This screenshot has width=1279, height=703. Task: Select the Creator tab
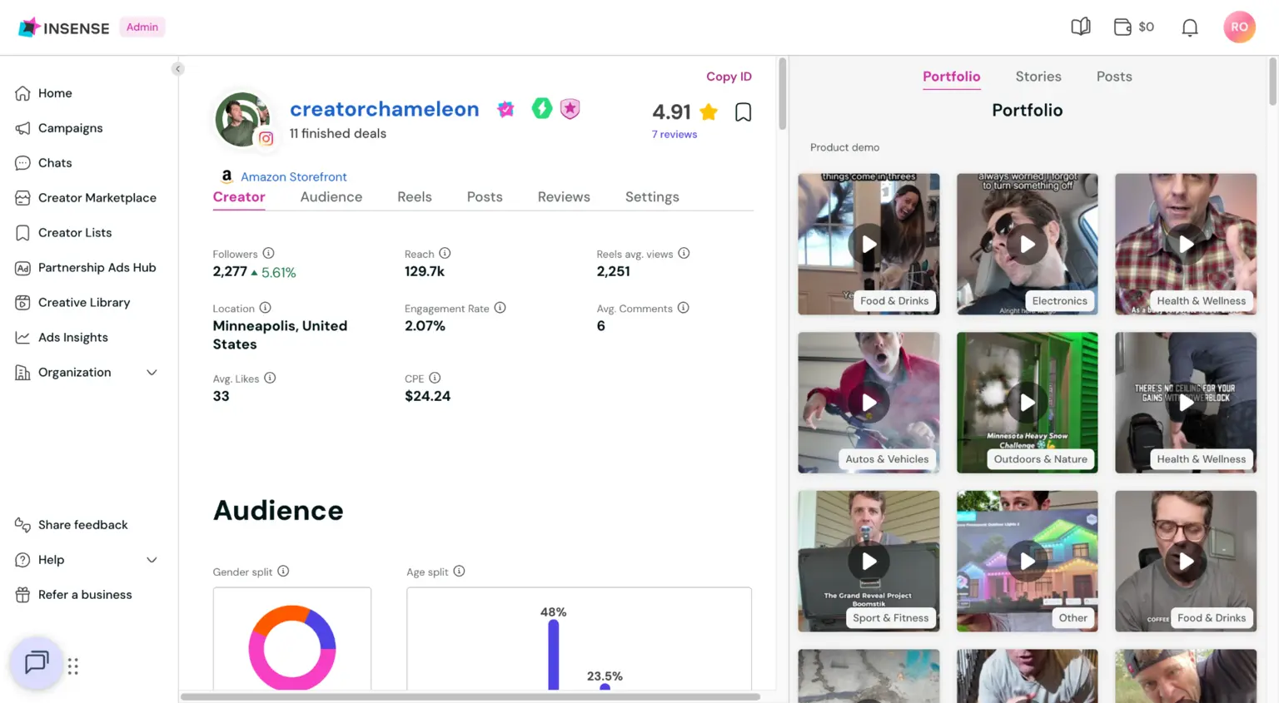click(x=239, y=197)
